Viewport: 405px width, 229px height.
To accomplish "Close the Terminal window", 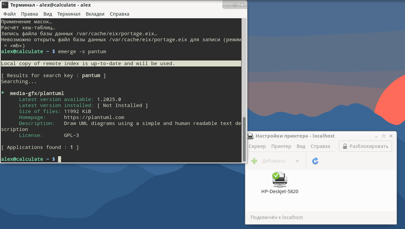I will point(242,5).
